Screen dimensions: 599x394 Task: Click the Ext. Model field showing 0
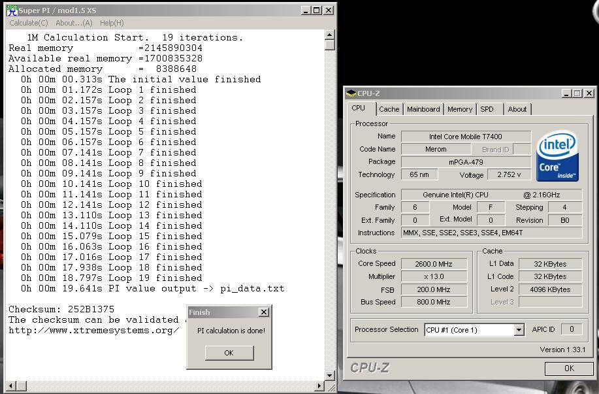pyautogui.click(x=491, y=220)
